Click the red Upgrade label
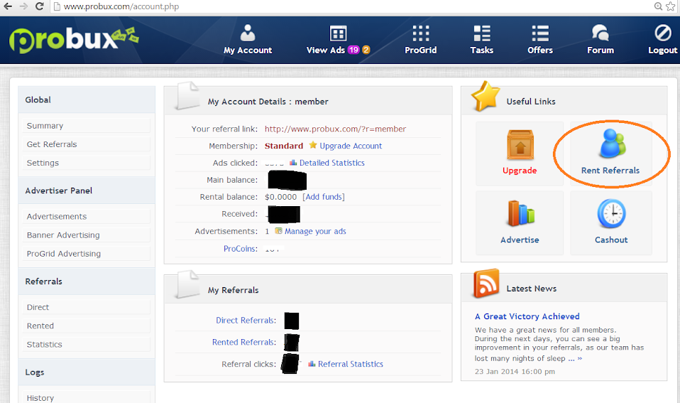 (520, 171)
